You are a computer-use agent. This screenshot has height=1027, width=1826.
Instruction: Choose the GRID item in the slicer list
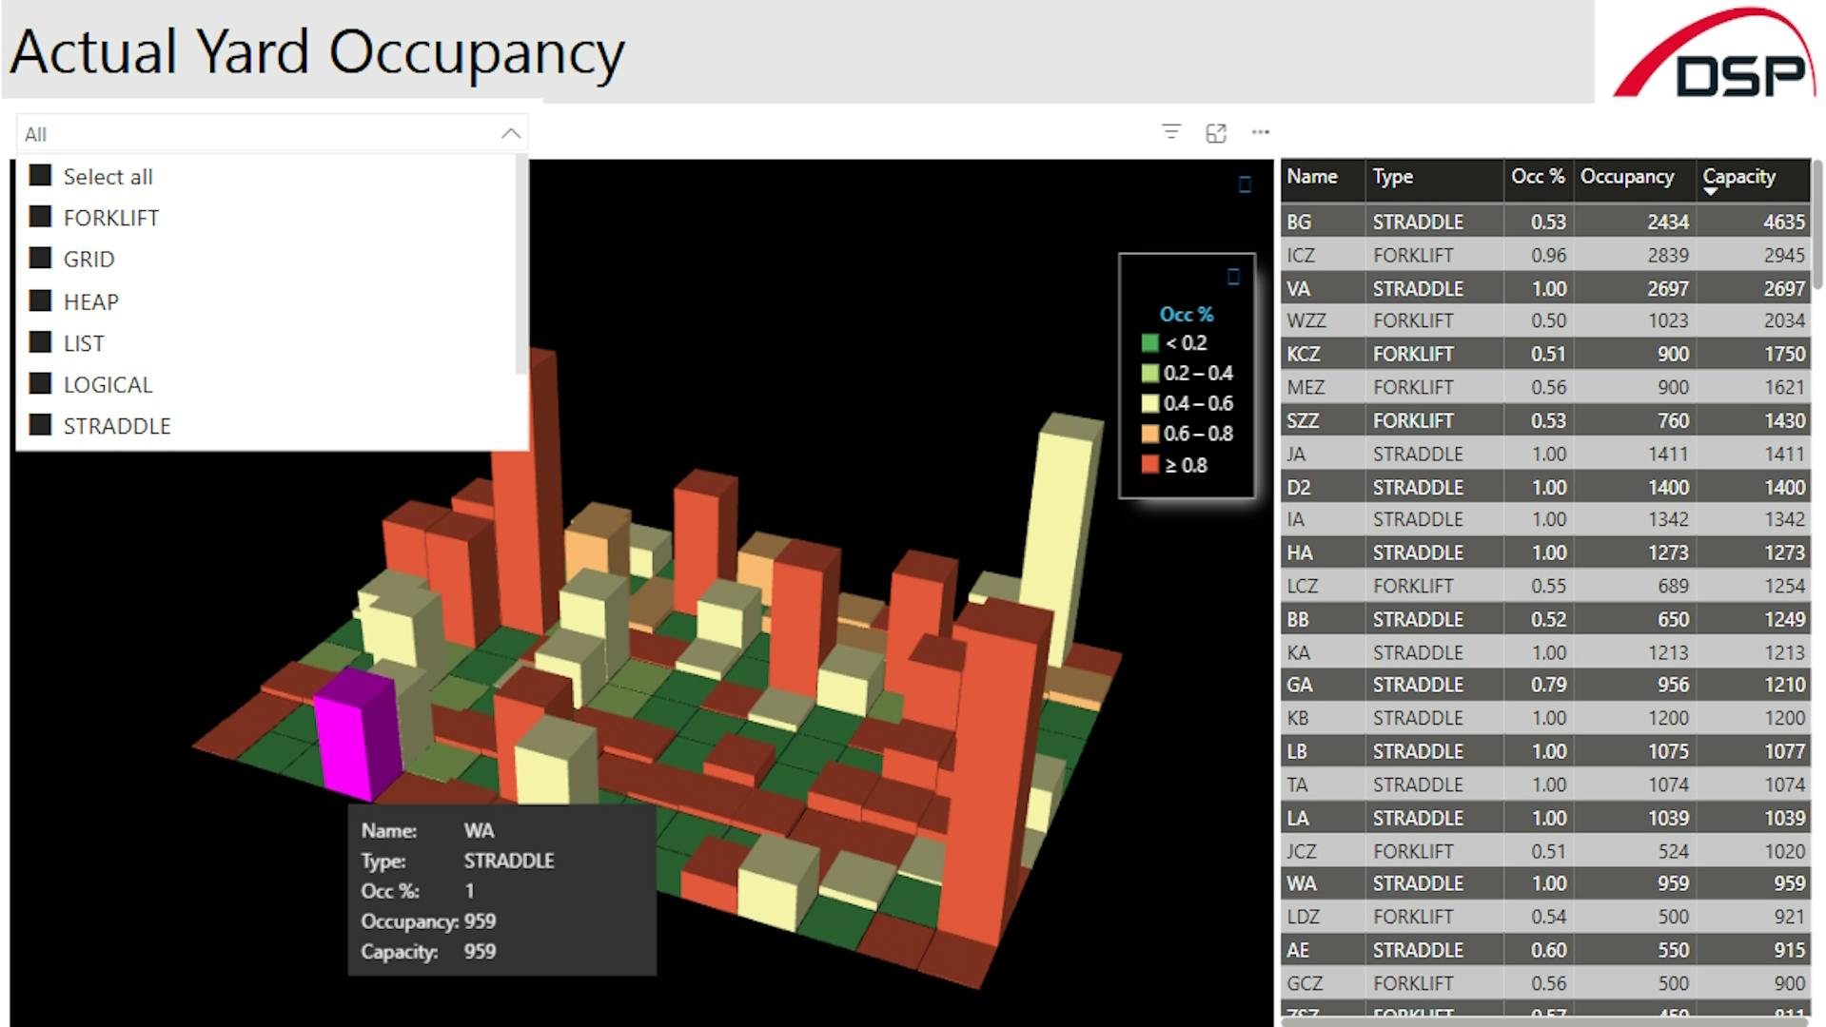40,259
